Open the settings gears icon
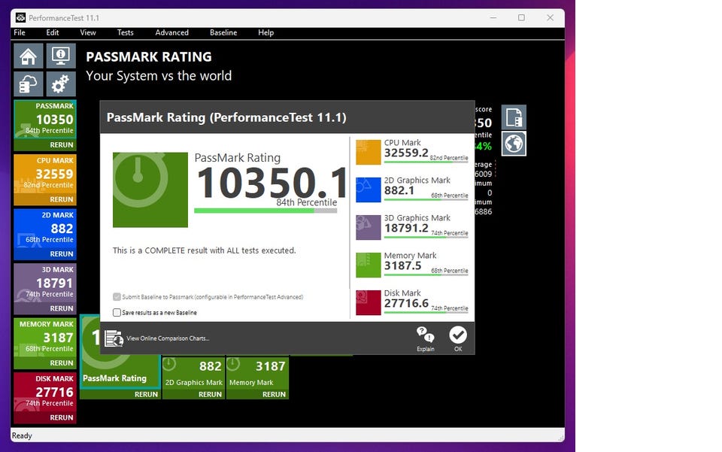722x452 pixels. [61, 84]
